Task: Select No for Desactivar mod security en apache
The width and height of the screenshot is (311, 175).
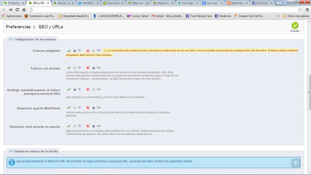Action: coord(93,126)
